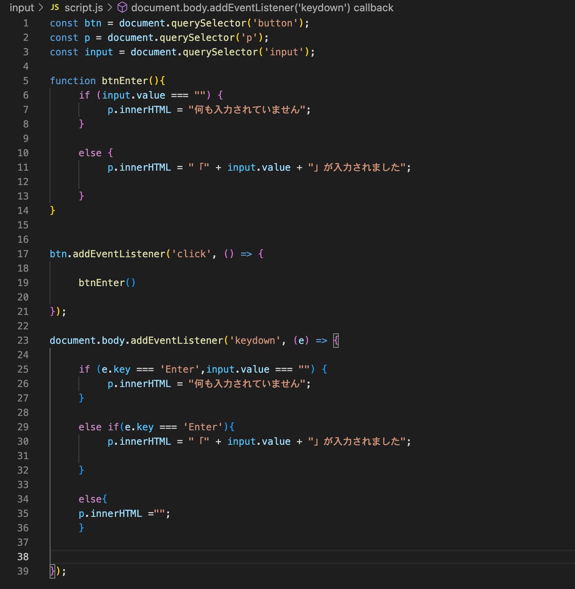Click the closing "});" on line 21
Image resolution: width=575 pixels, height=589 pixels.
click(58, 312)
